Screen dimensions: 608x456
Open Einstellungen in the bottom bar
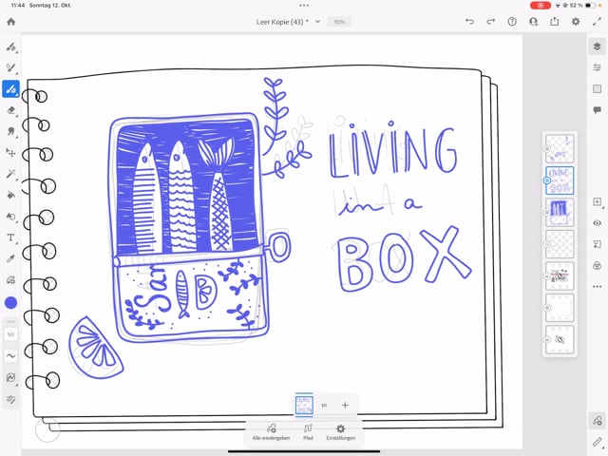point(340,431)
